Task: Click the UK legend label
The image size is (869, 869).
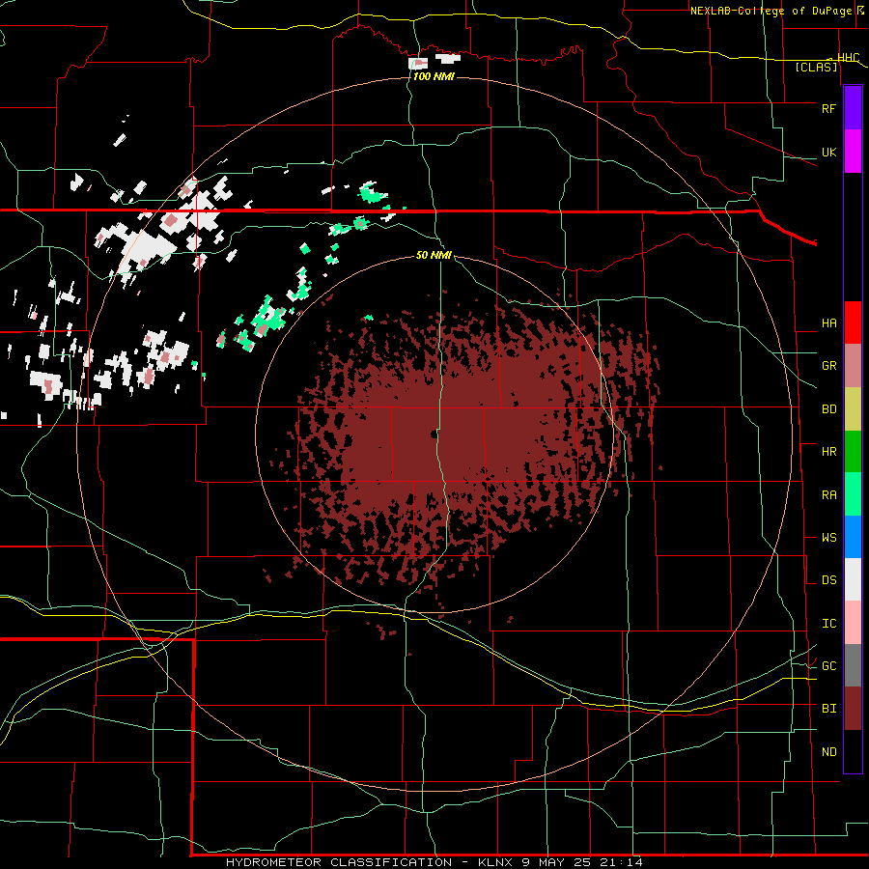Action: (x=828, y=153)
